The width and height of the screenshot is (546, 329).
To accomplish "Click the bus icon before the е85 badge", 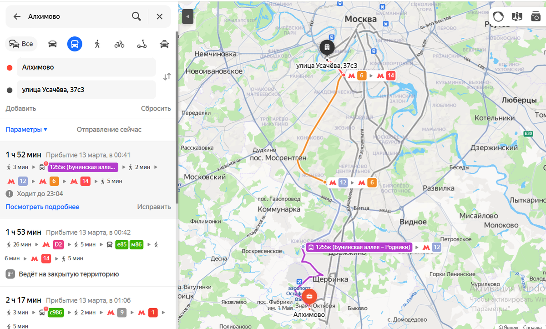I will 110,244.
